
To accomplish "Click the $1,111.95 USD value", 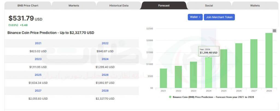I will [38, 67].
